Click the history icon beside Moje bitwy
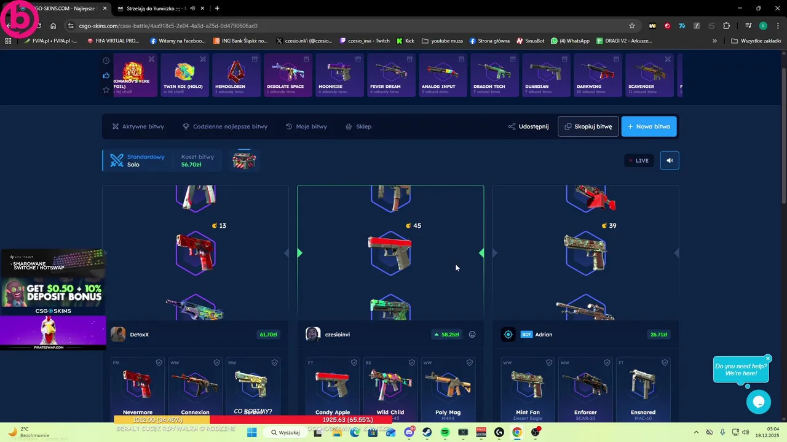The height and width of the screenshot is (442, 787). 289,126
